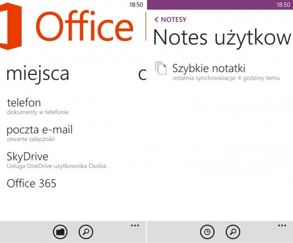The height and width of the screenshot is (243, 293).
Task: Select the Office 365 location
Action: point(32,183)
